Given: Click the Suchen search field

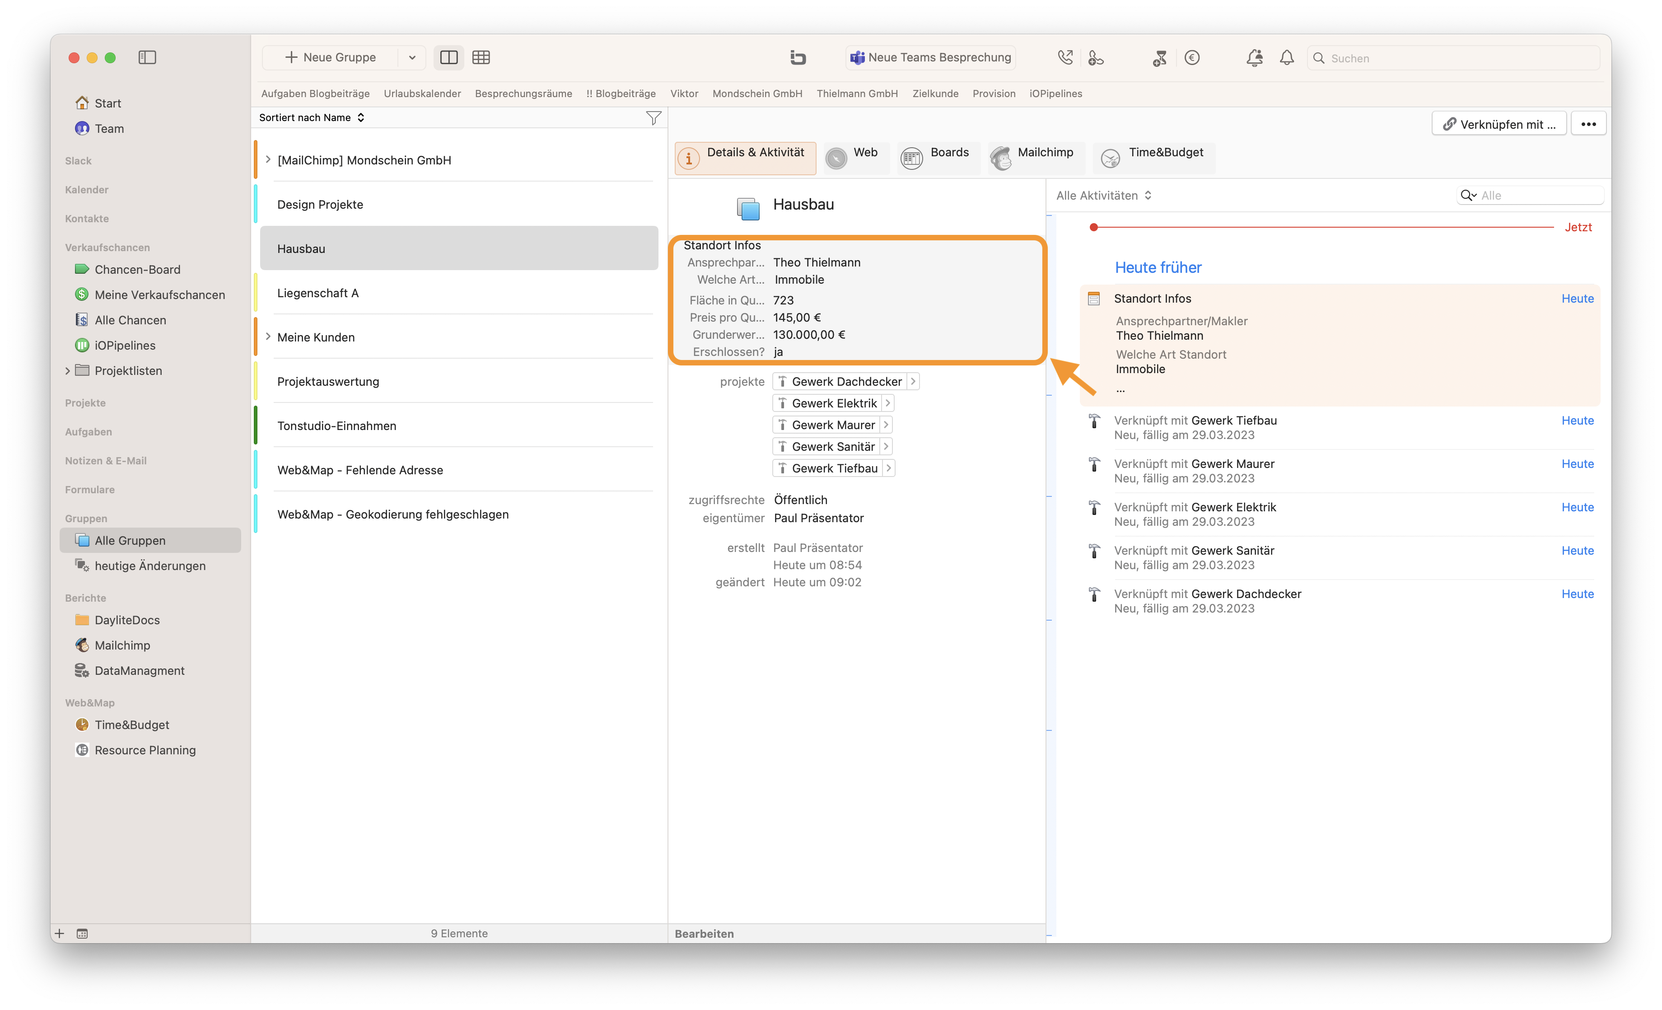Looking at the screenshot, I should click(1454, 58).
